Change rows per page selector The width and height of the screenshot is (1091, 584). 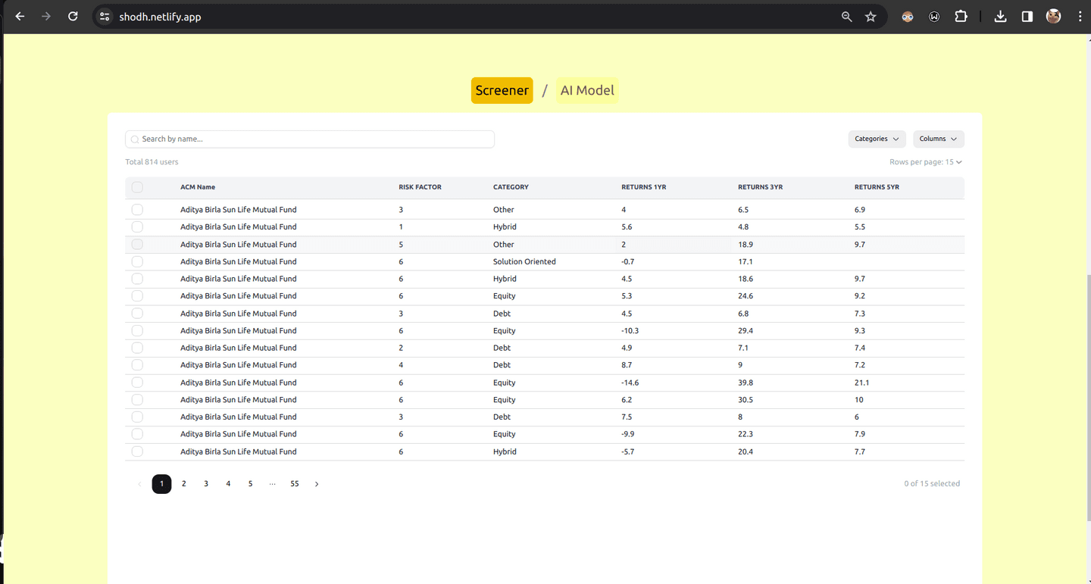click(926, 162)
